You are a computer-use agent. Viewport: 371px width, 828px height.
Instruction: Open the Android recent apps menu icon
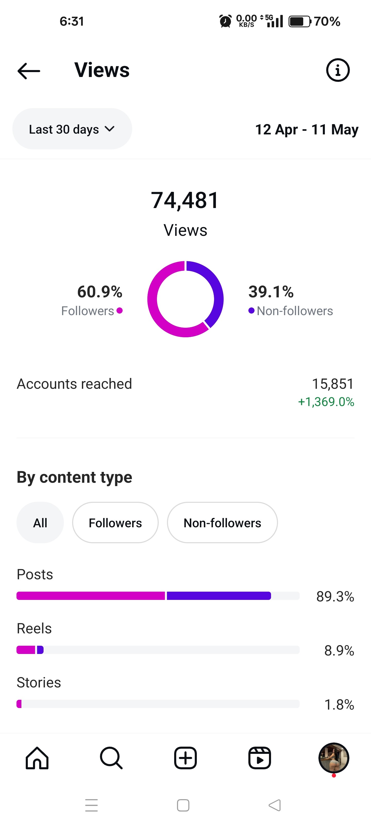(91, 805)
